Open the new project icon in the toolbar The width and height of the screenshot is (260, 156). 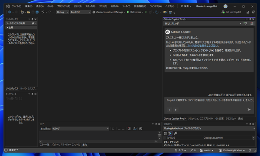pyautogui.click(x=22, y=12)
